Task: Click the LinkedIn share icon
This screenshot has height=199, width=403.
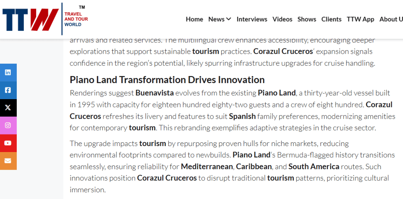Action: (8, 72)
